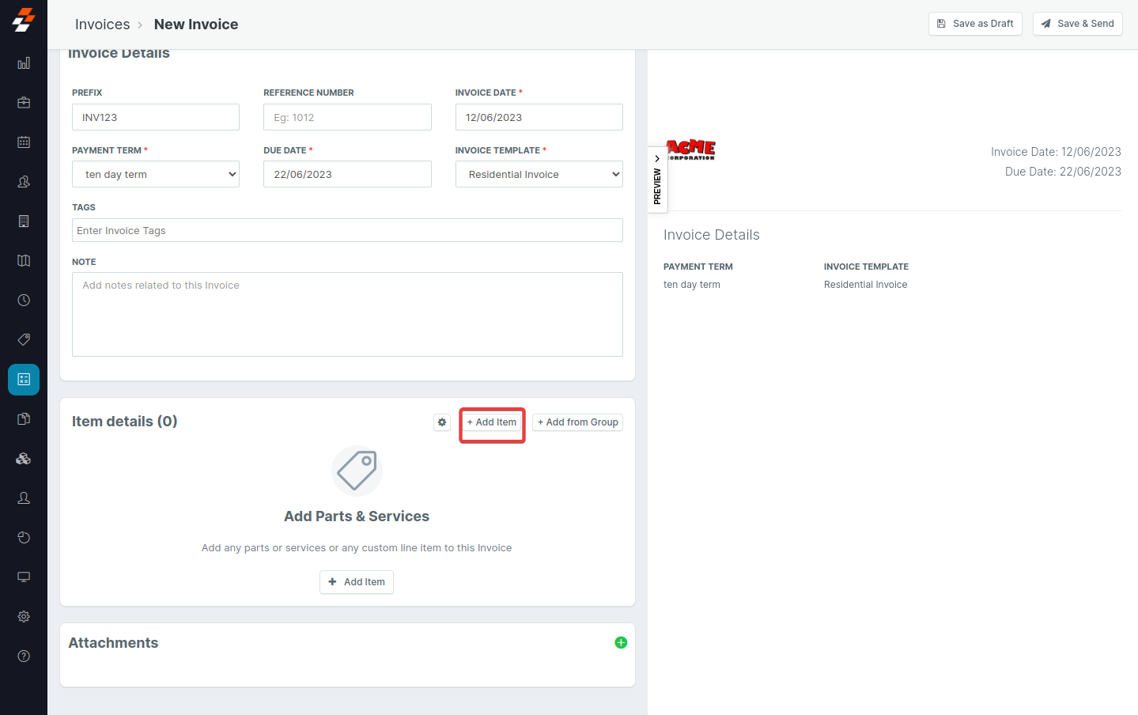Open the Payment Term dropdown
The height and width of the screenshot is (715, 1138).
point(156,174)
